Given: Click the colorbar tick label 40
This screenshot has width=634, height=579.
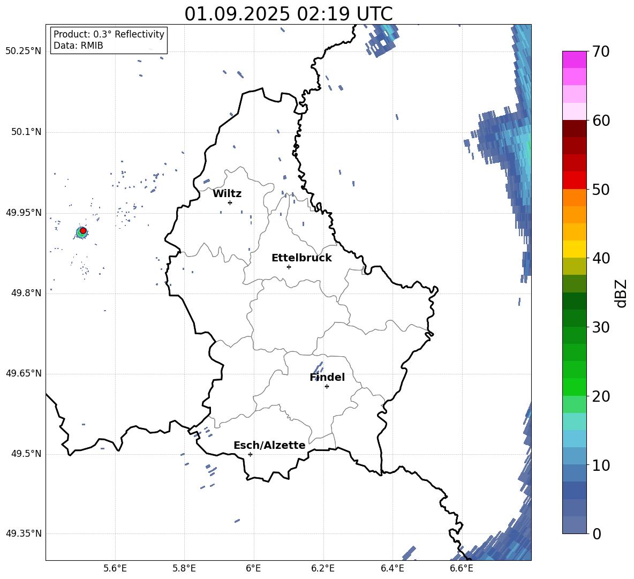Looking at the screenshot, I should point(601,258).
